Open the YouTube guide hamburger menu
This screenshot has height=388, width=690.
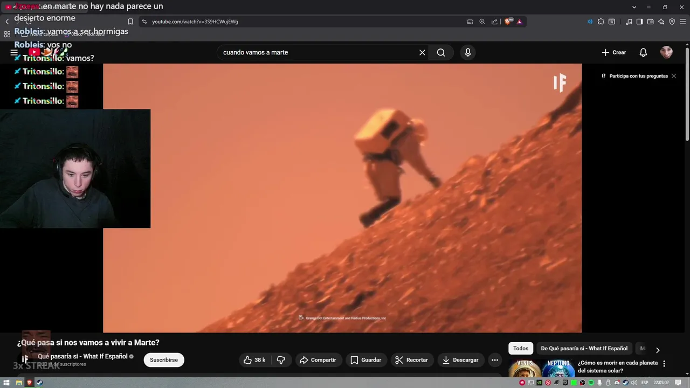pos(14,52)
